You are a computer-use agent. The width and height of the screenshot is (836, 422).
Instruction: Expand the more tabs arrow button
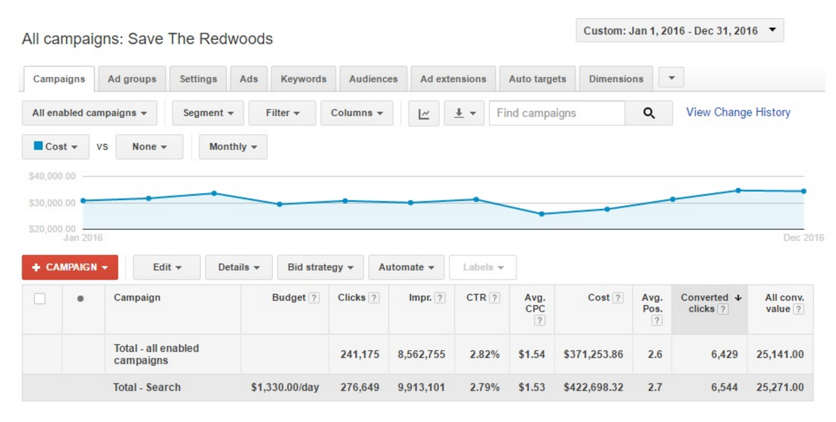(672, 78)
